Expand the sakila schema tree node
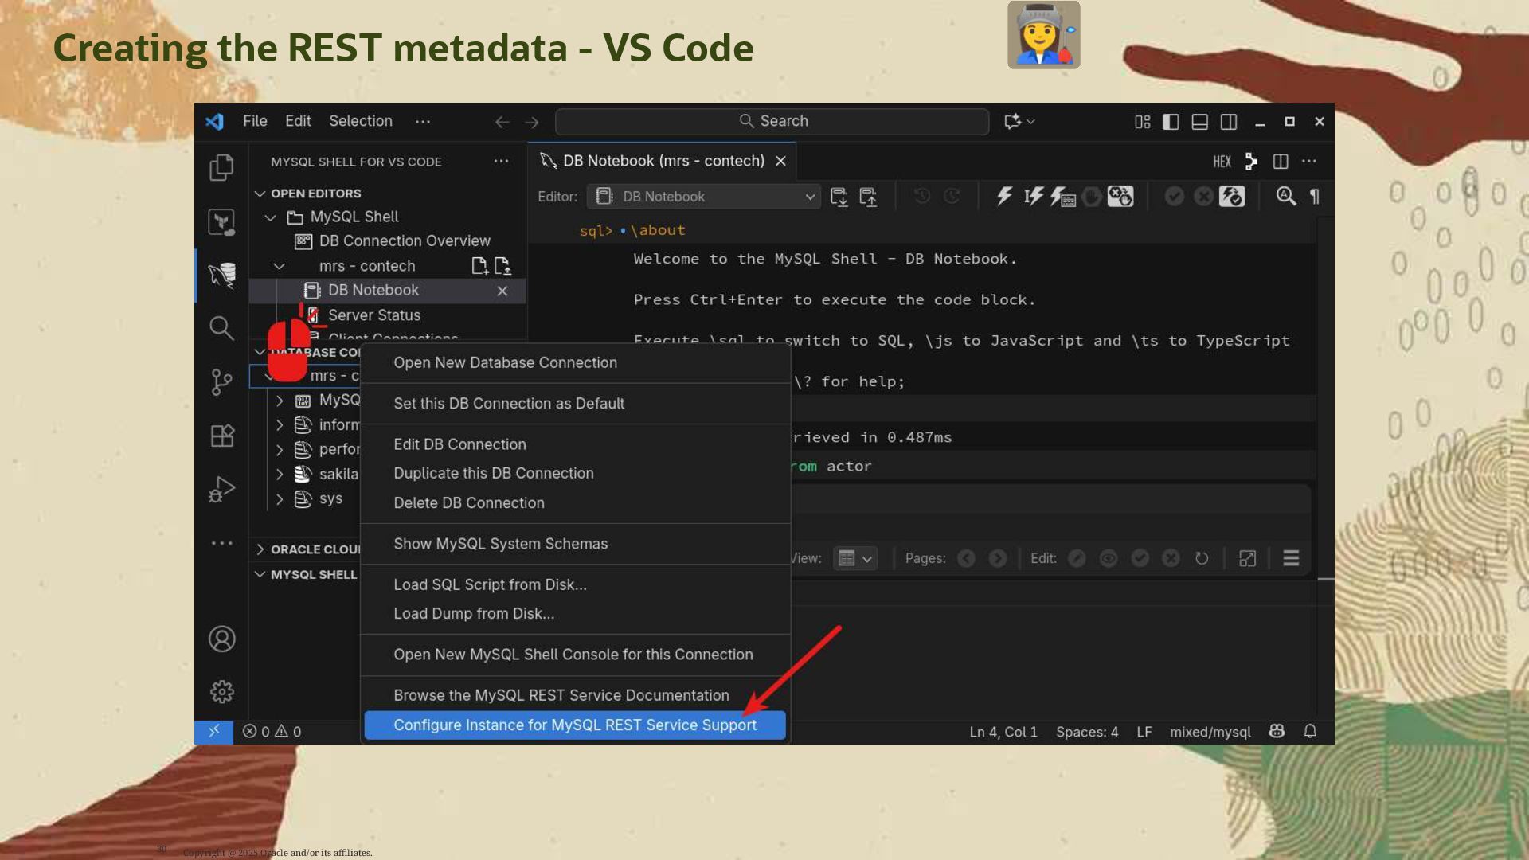This screenshot has height=860, width=1529. click(x=280, y=475)
